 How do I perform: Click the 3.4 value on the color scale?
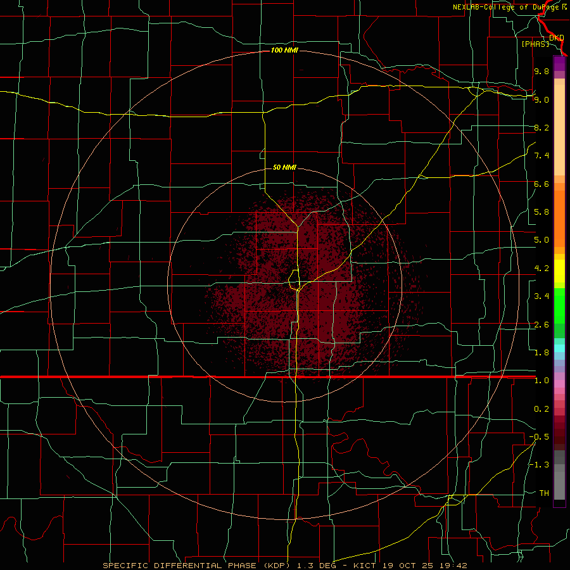[541, 296]
